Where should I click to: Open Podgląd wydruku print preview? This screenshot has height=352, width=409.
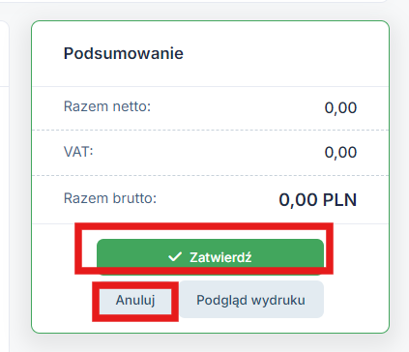[251, 300]
